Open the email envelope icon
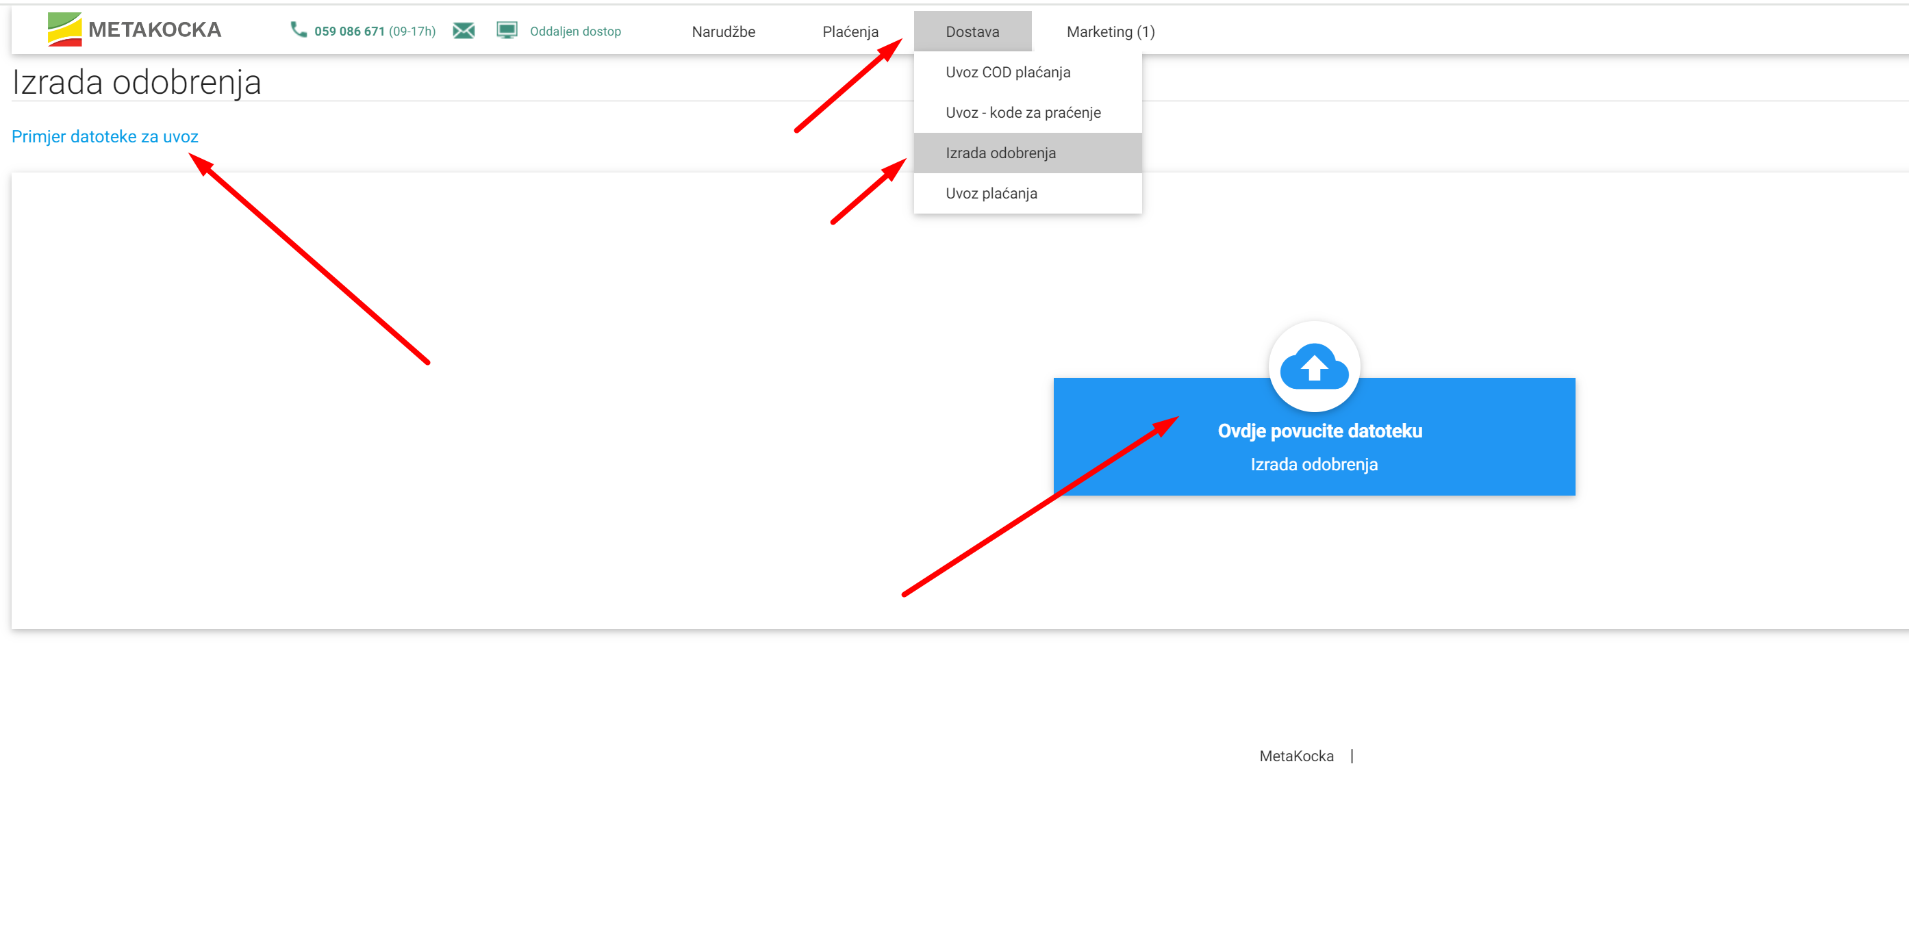This screenshot has width=1909, height=944. coord(463,30)
